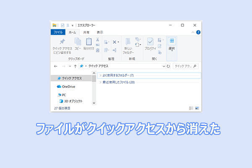252x168 pixels.
Task: Open Help via the blue question mark
Action: [x=198, y=32]
